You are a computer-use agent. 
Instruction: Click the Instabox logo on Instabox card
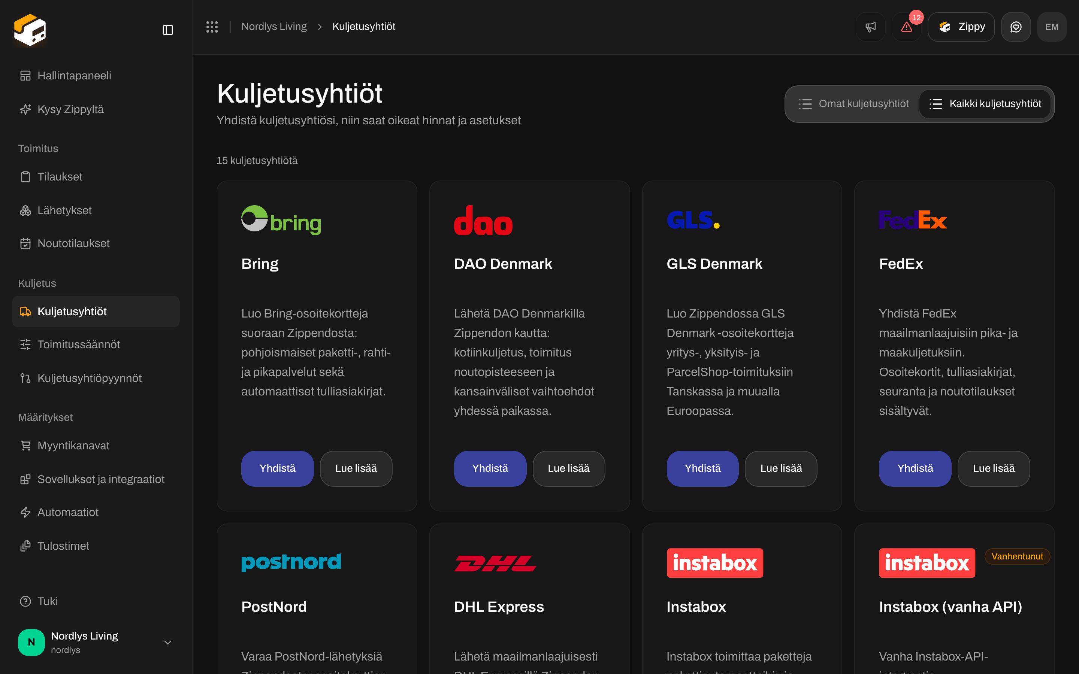(x=715, y=563)
